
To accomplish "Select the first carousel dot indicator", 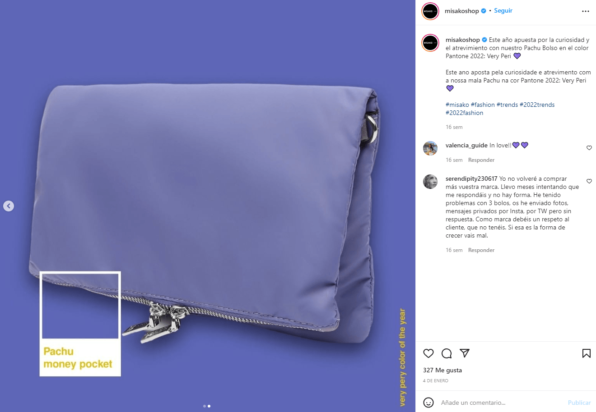I will click(205, 406).
